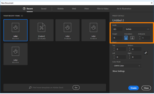Click the Width input field
Image resolution: width=154 pixels, height=94 pixels.
118,29
